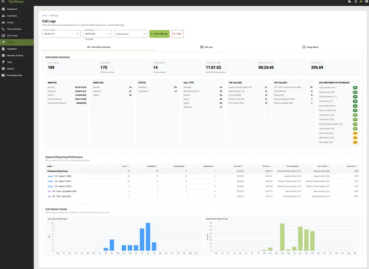Open the green announcements megaphone icon
Viewport: 369px width, 269px height.
click(361, 1)
